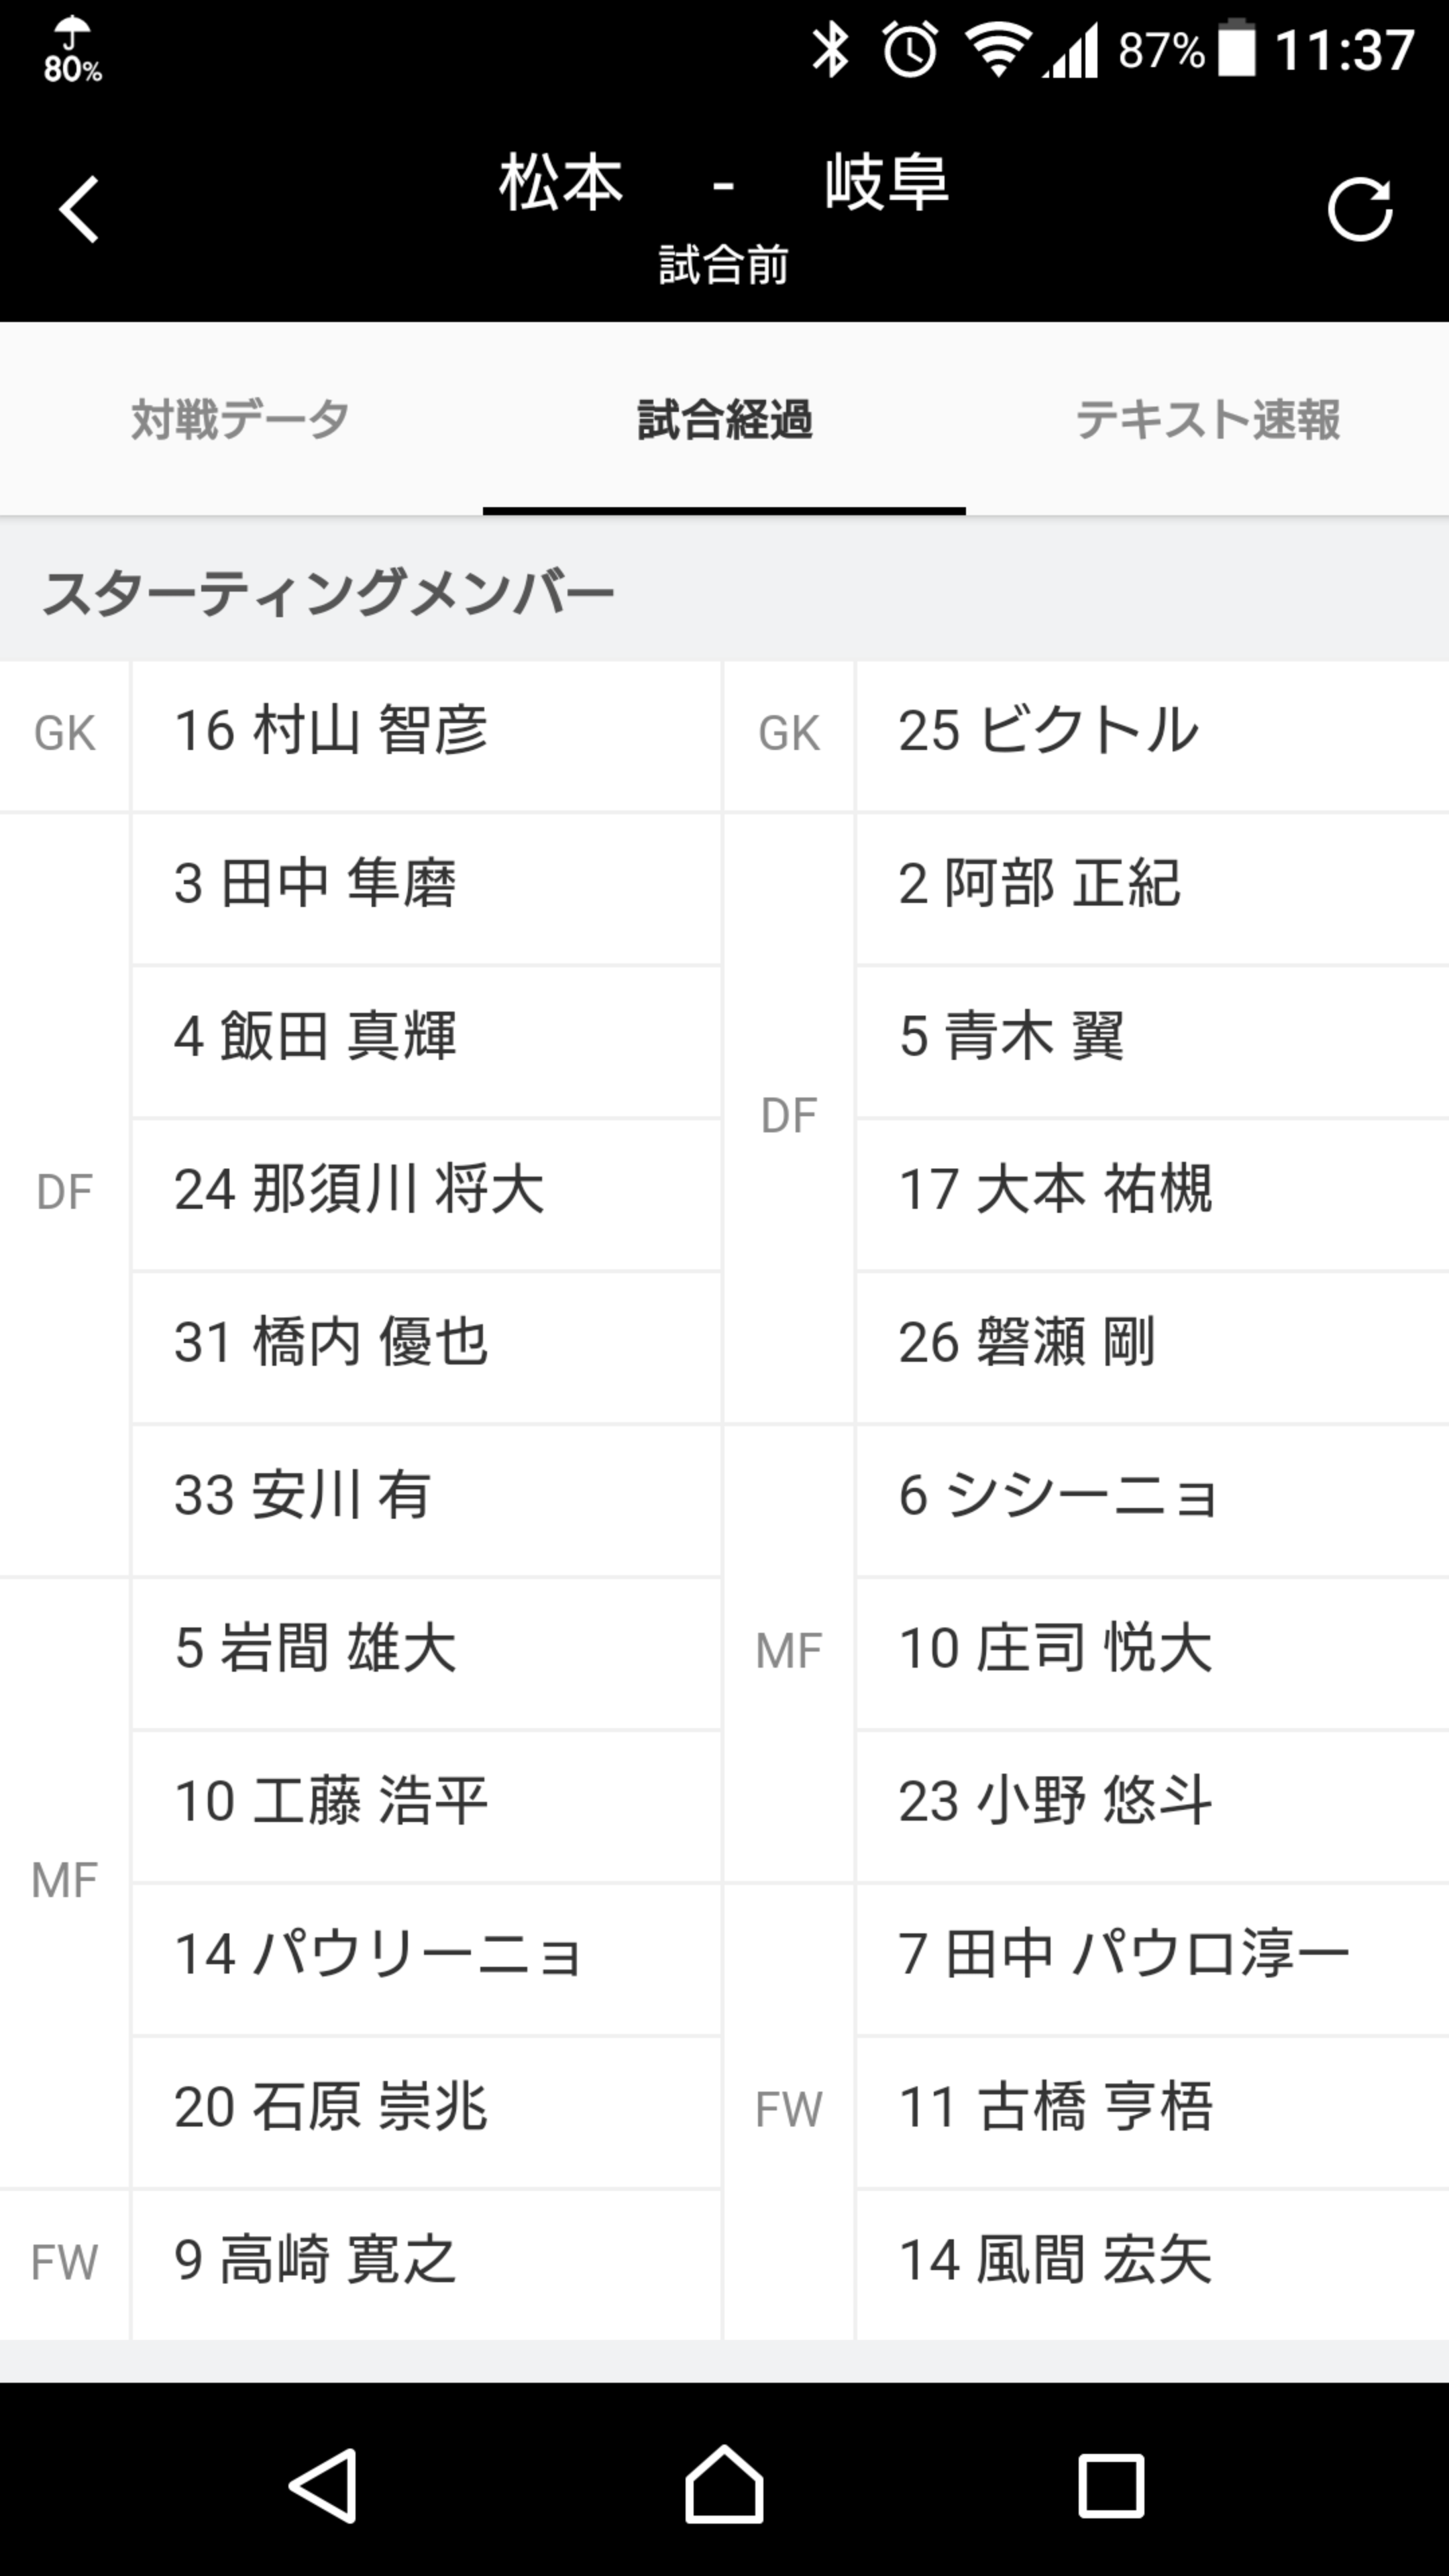The image size is (1449, 2576).
Task: Tap the refresh icon in header
Action: point(1359,210)
